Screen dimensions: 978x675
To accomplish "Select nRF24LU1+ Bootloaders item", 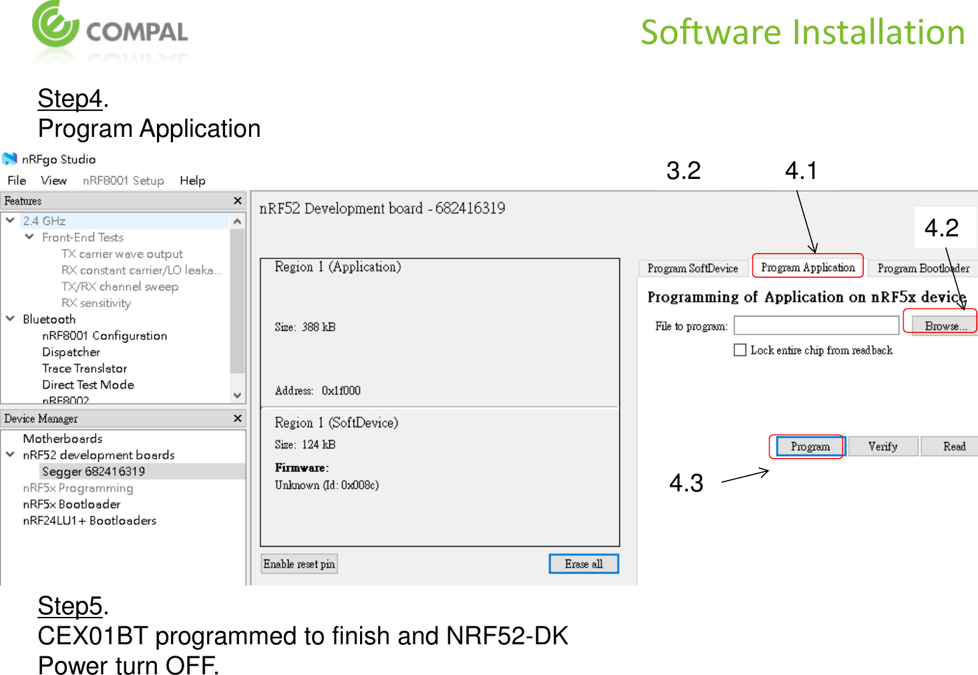I will click(90, 521).
